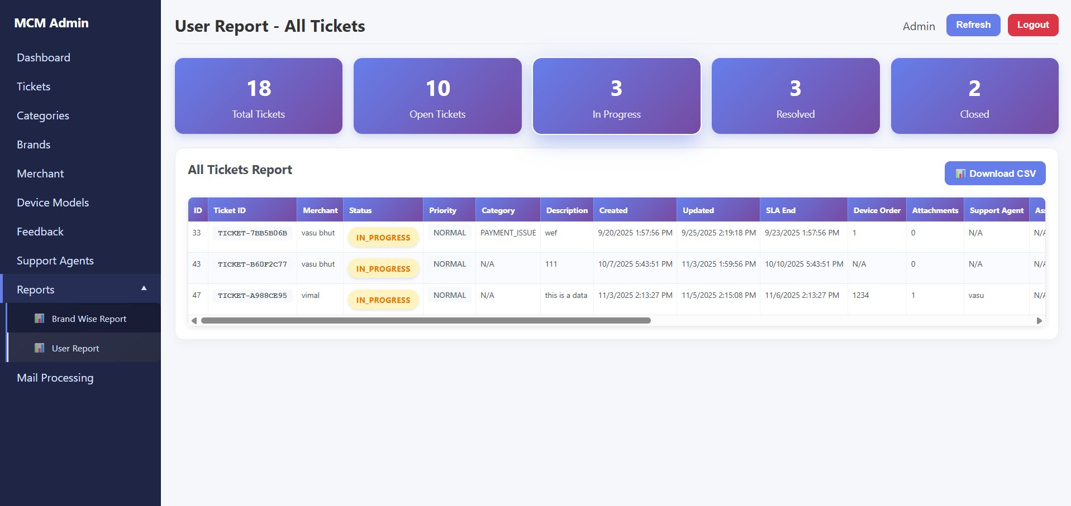Click the Brand Wise Report chart icon
This screenshot has width=1071, height=506.
pos(40,319)
